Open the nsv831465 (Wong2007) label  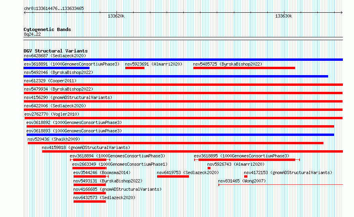pyautogui.click(x=242, y=181)
